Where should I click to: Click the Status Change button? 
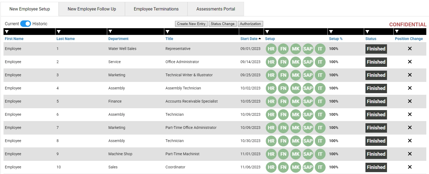[x=223, y=24]
